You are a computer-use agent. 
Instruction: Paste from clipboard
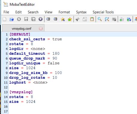pos(92,19)
